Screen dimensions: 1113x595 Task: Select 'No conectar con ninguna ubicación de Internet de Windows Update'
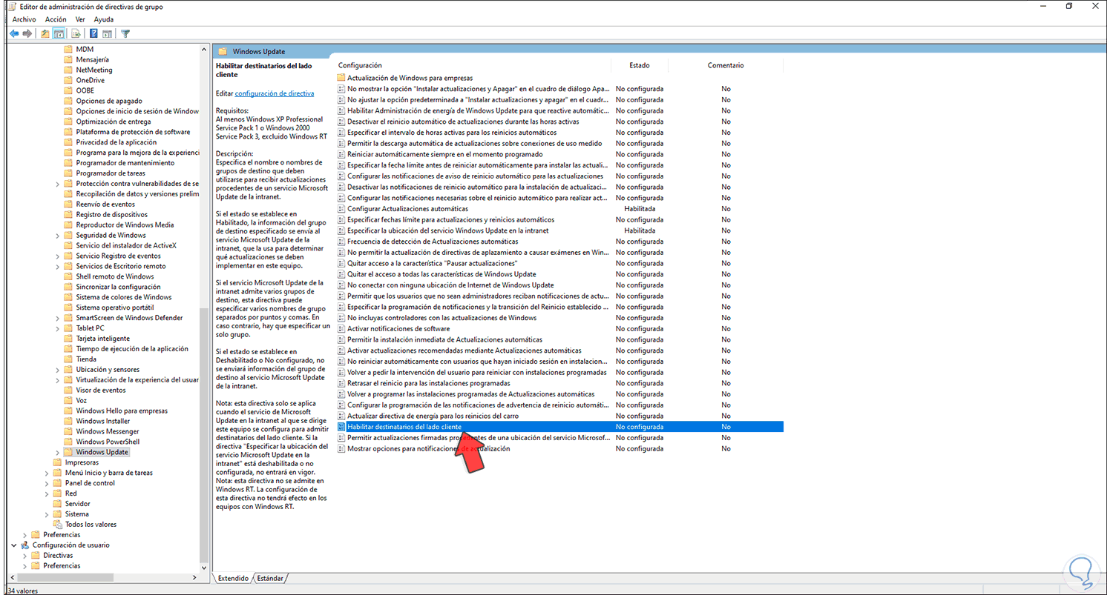(450, 285)
